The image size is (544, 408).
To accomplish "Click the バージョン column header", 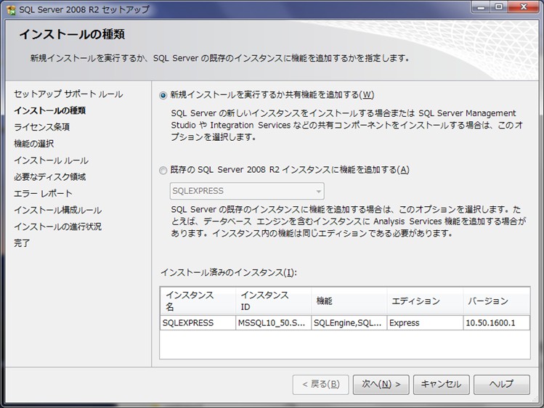I will tap(497, 301).
